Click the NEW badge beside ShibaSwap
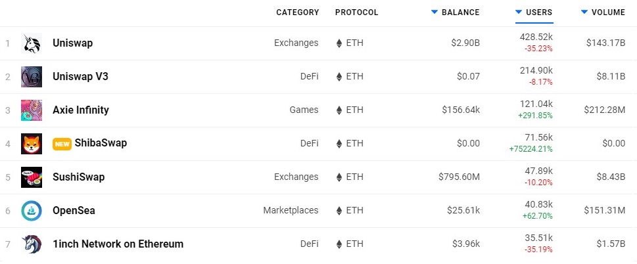 (x=62, y=144)
